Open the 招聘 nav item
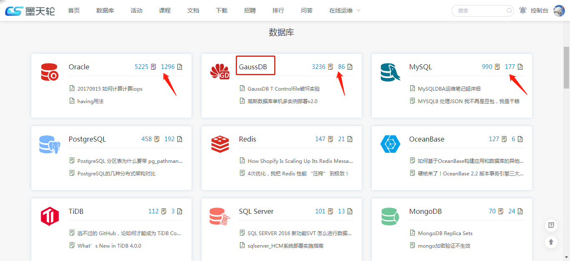 point(250,10)
